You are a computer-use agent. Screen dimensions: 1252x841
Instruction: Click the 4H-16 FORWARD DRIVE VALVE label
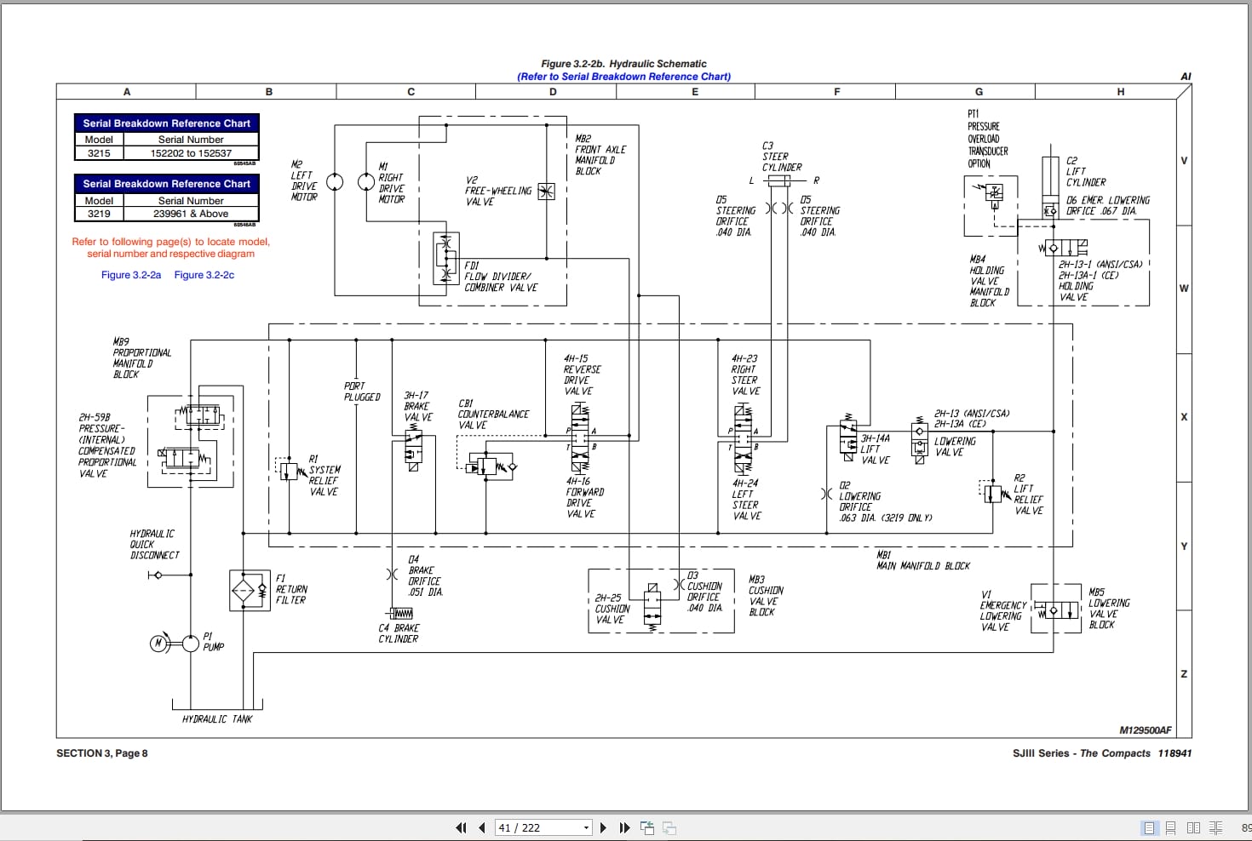(585, 498)
